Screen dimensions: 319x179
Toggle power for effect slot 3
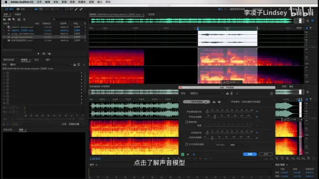[8, 80]
